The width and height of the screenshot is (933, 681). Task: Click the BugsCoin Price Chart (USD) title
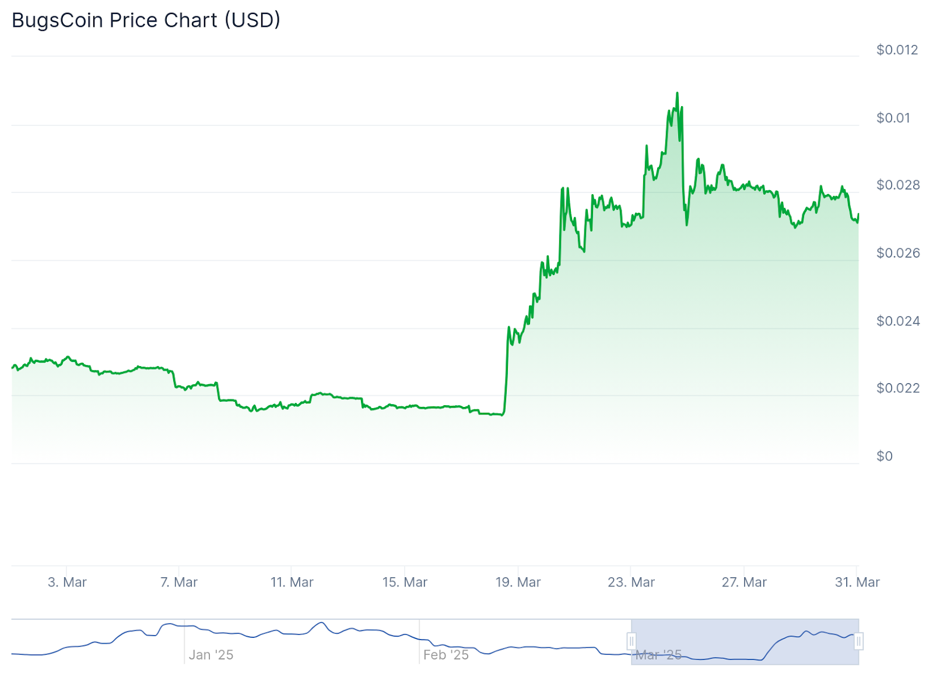146,20
